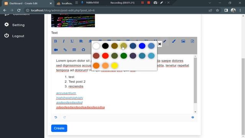Click the Logout power icon
Viewport: 245px width, 138px height.
pyautogui.click(x=7, y=36)
